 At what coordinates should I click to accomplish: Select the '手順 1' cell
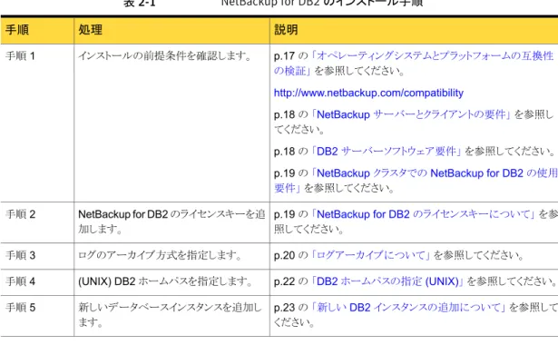coord(37,123)
